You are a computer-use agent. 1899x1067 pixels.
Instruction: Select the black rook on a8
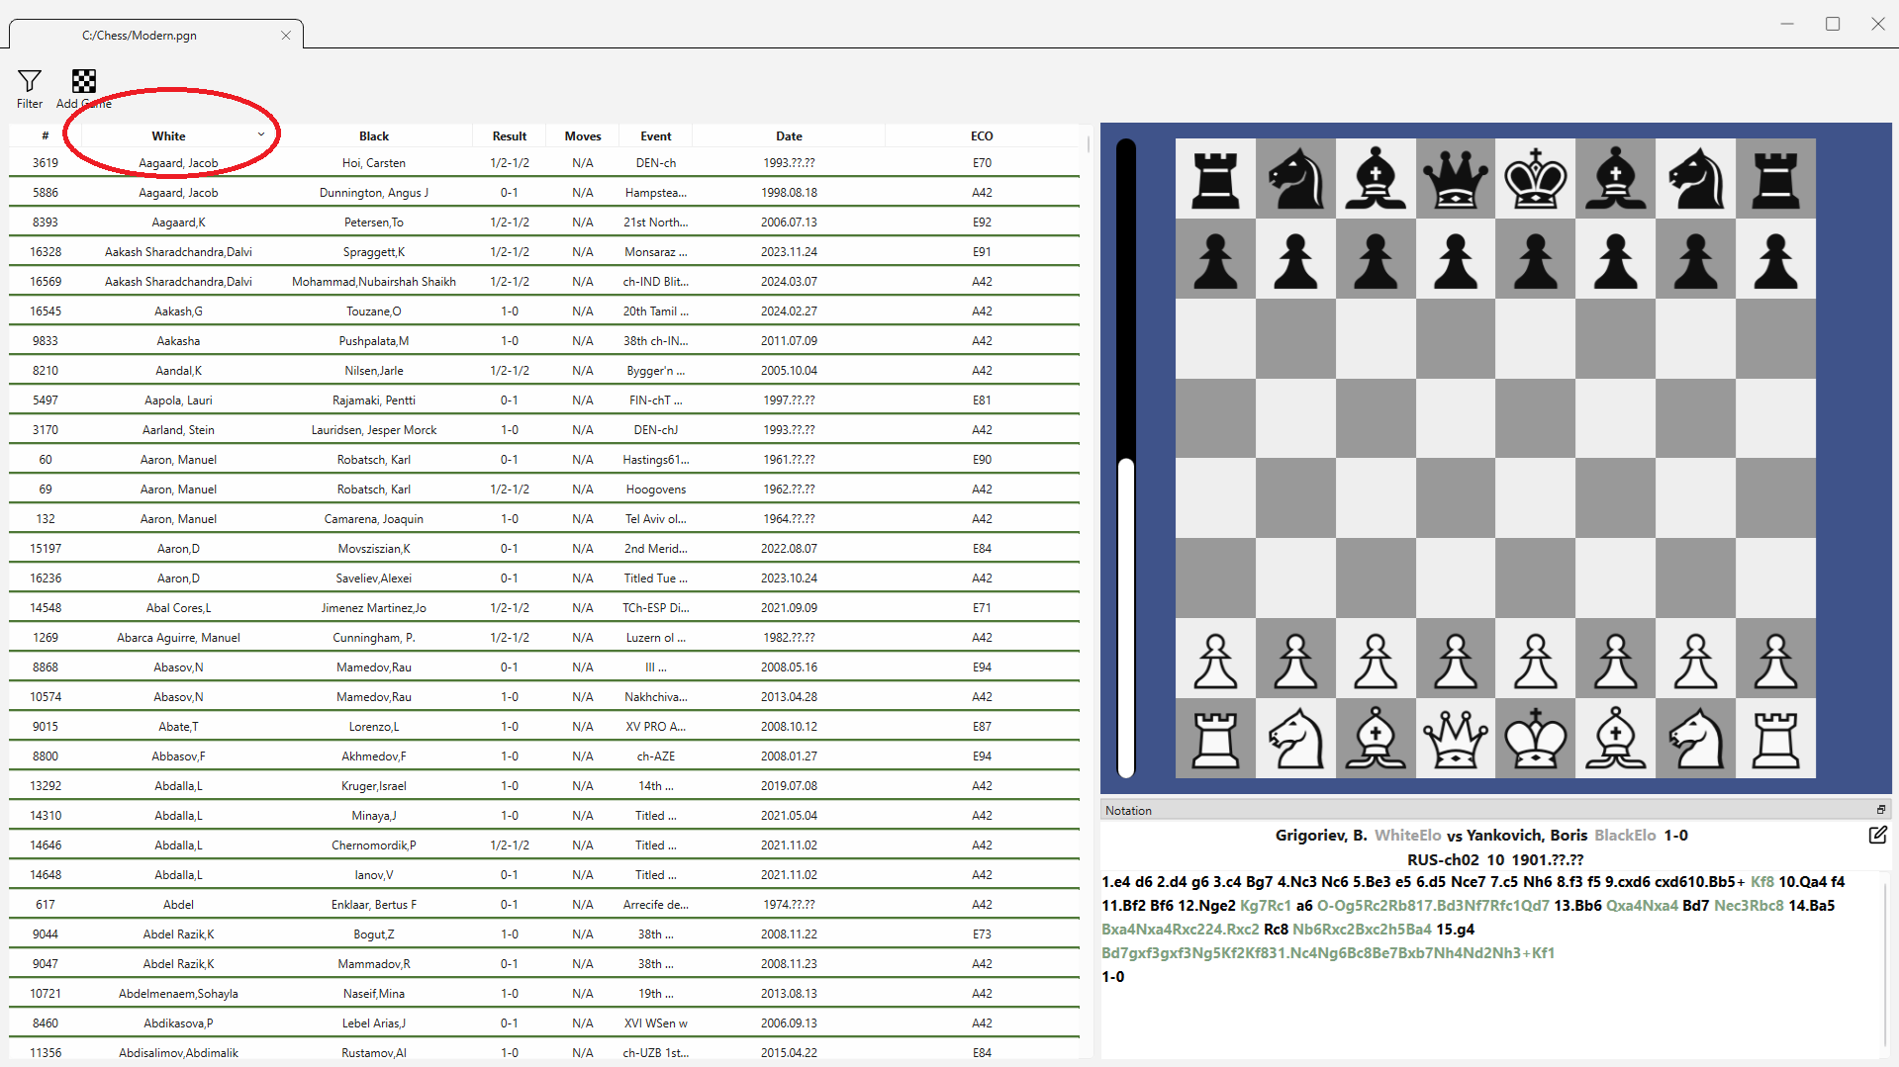click(1215, 178)
